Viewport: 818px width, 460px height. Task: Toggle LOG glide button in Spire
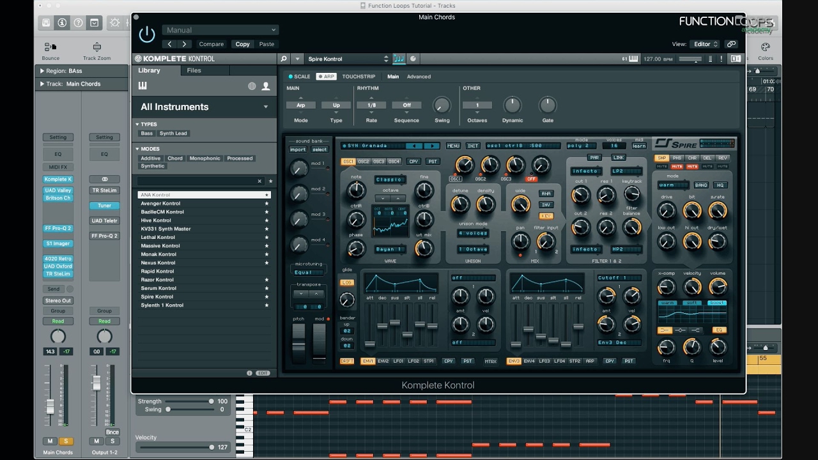coord(346,282)
